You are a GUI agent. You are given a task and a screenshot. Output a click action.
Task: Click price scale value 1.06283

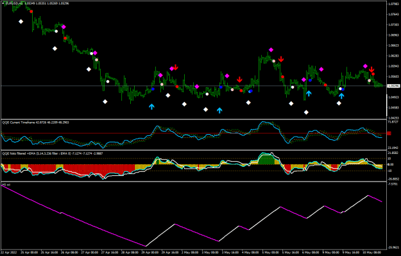(x=394, y=56)
